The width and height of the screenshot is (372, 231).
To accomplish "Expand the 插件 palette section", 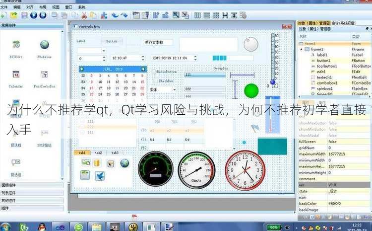I will pos(32,208).
